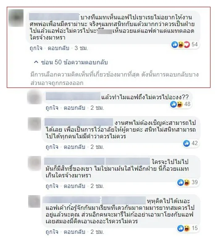Open reactions with 48 count
This screenshot has height=238, width=221.
point(180,104)
